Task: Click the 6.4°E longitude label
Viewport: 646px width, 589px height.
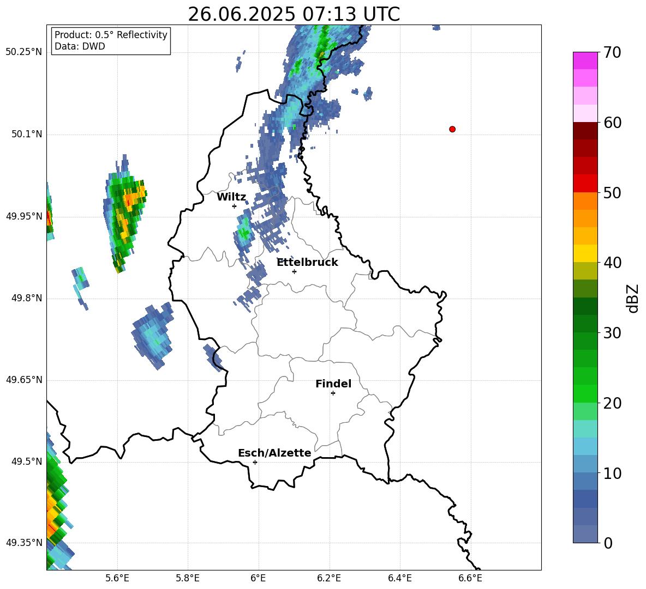Action: point(399,578)
